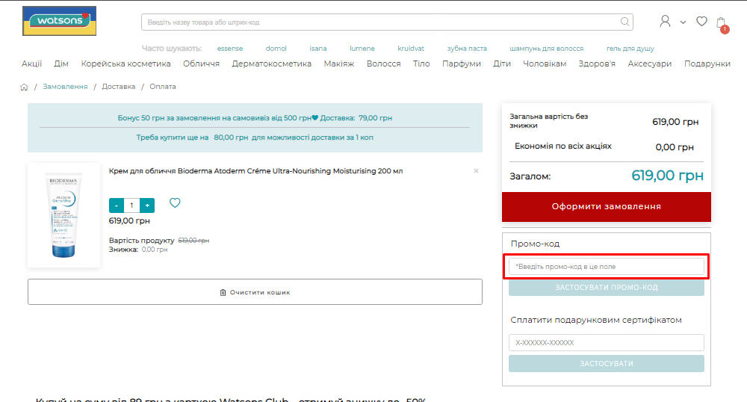
Task: Click Оплата breadcrumb step
Action: (162, 87)
